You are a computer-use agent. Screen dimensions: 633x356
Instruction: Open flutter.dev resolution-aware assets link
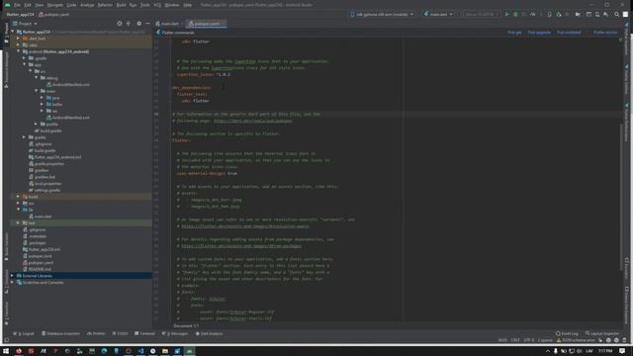pos(245,226)
